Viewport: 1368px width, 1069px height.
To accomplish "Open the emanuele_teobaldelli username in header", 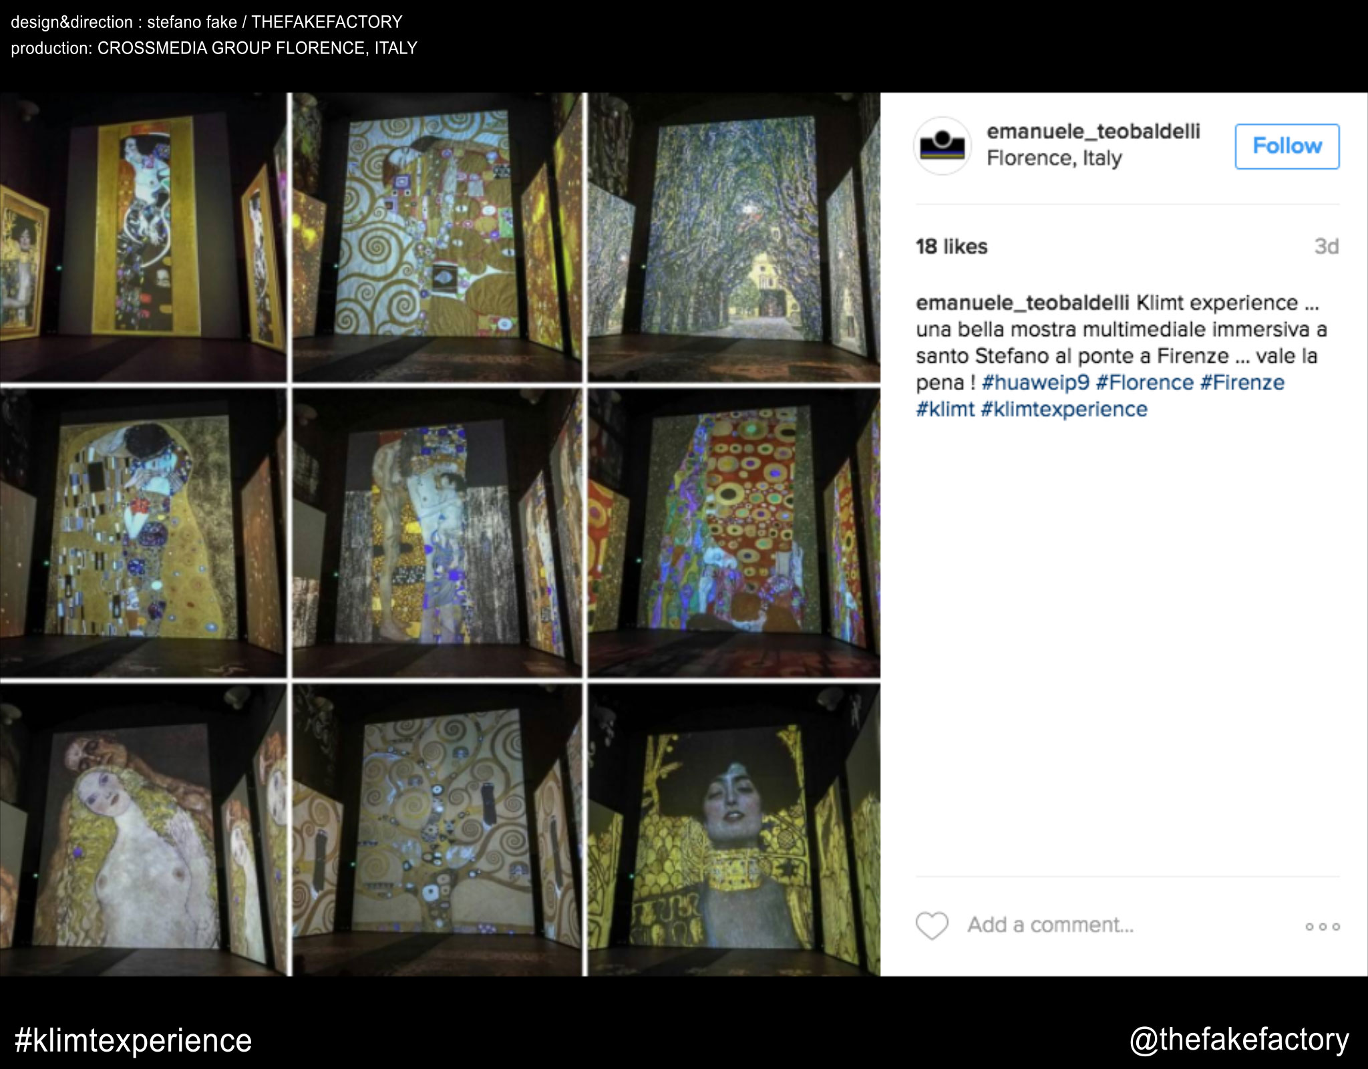I will coord(1093,131).
